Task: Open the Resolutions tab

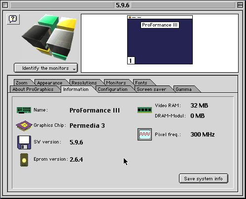Action: point(84,83)
